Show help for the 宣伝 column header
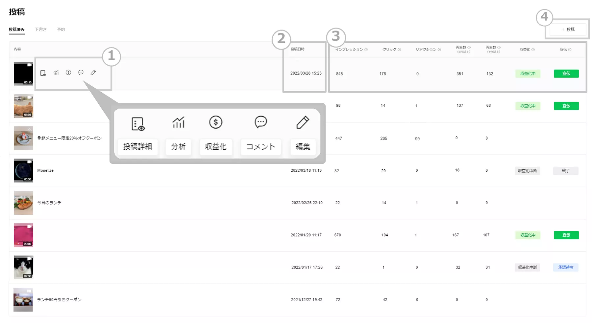This screenshot has width=592, height=323. (x=570, y=50)
